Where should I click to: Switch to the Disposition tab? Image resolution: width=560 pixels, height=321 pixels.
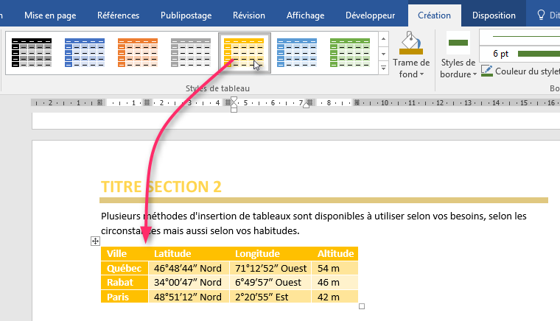point(494,15)
